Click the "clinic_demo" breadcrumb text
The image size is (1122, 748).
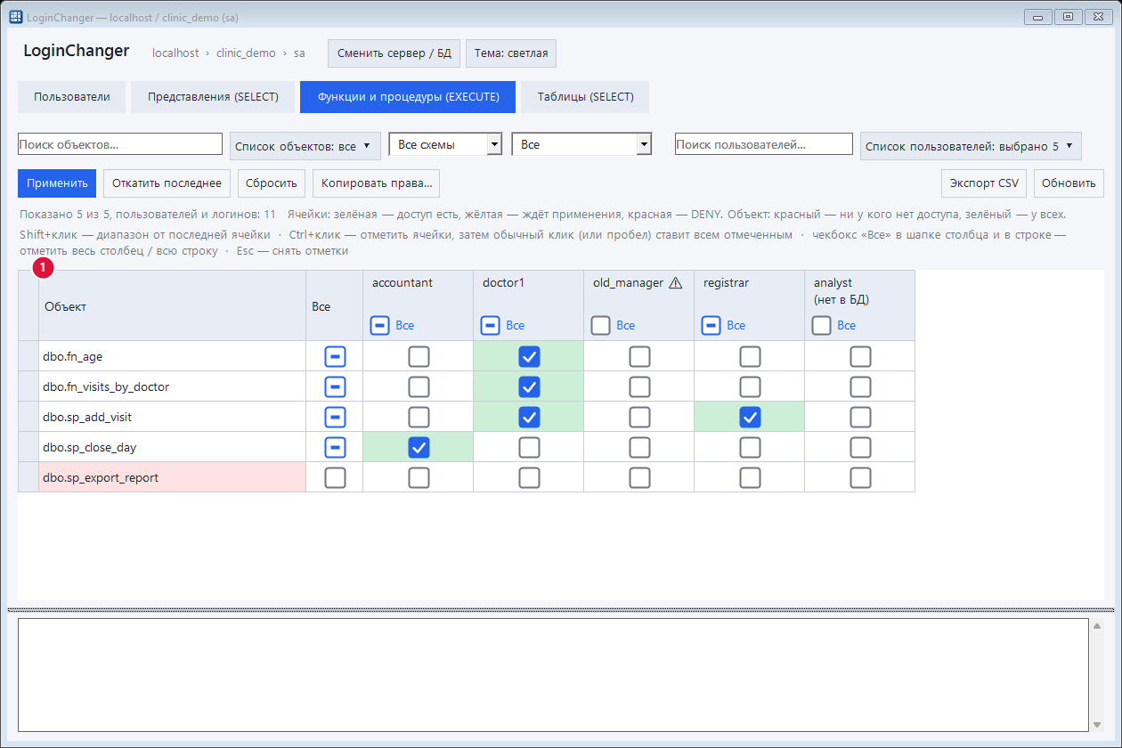point(246,53)
